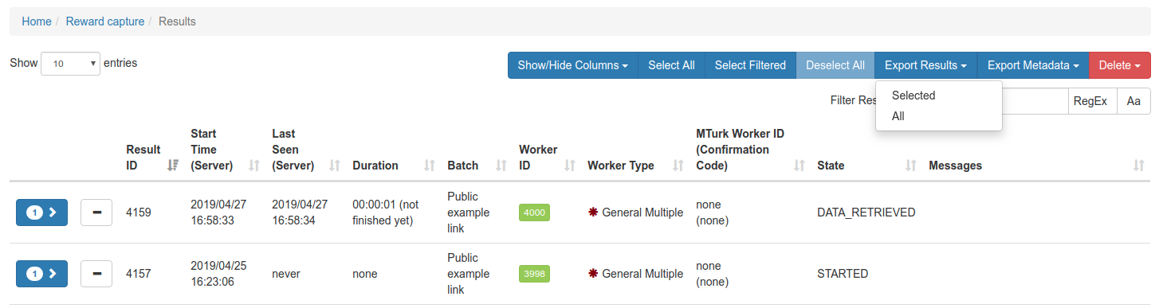Open Reward capture breadcrumb link
The image size is (1163, 308).
105,21
